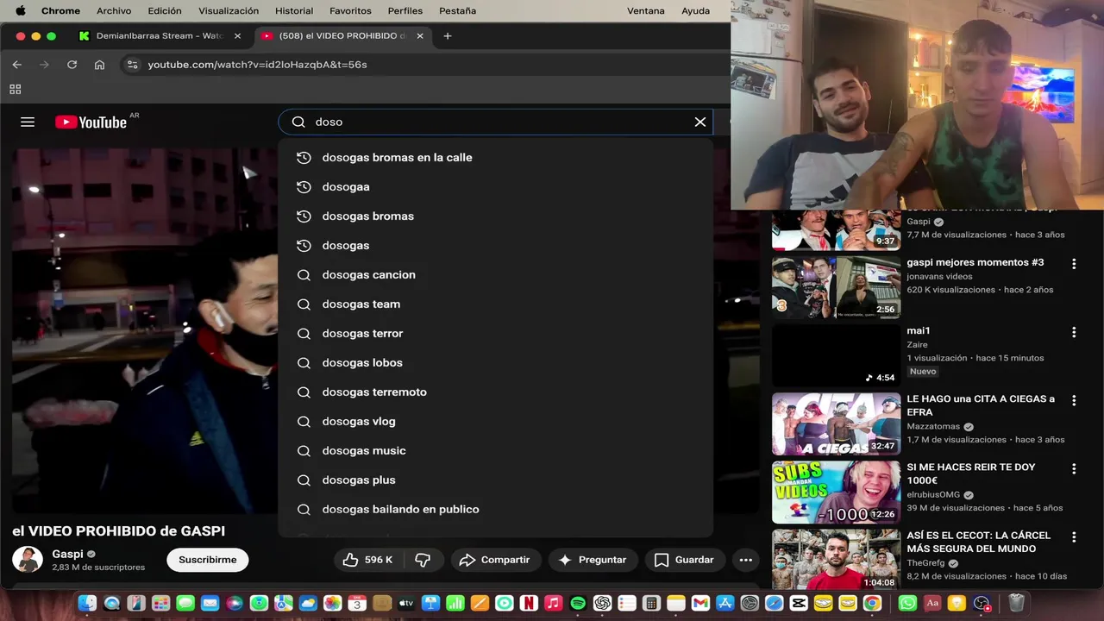Viewport: 1104px width, 621px height.
Task: Open Gmail from the Dock
Action: click(x=700, y=604)
